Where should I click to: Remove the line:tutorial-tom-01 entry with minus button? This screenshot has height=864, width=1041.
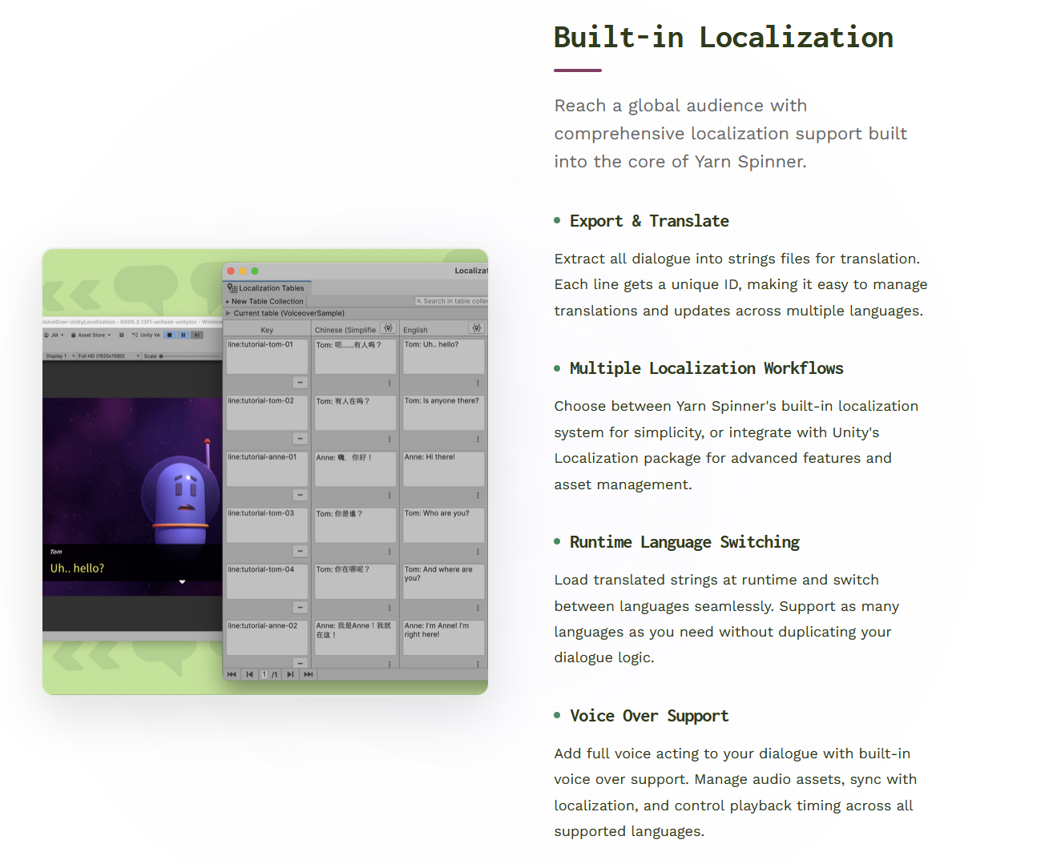tap(300, 383)
